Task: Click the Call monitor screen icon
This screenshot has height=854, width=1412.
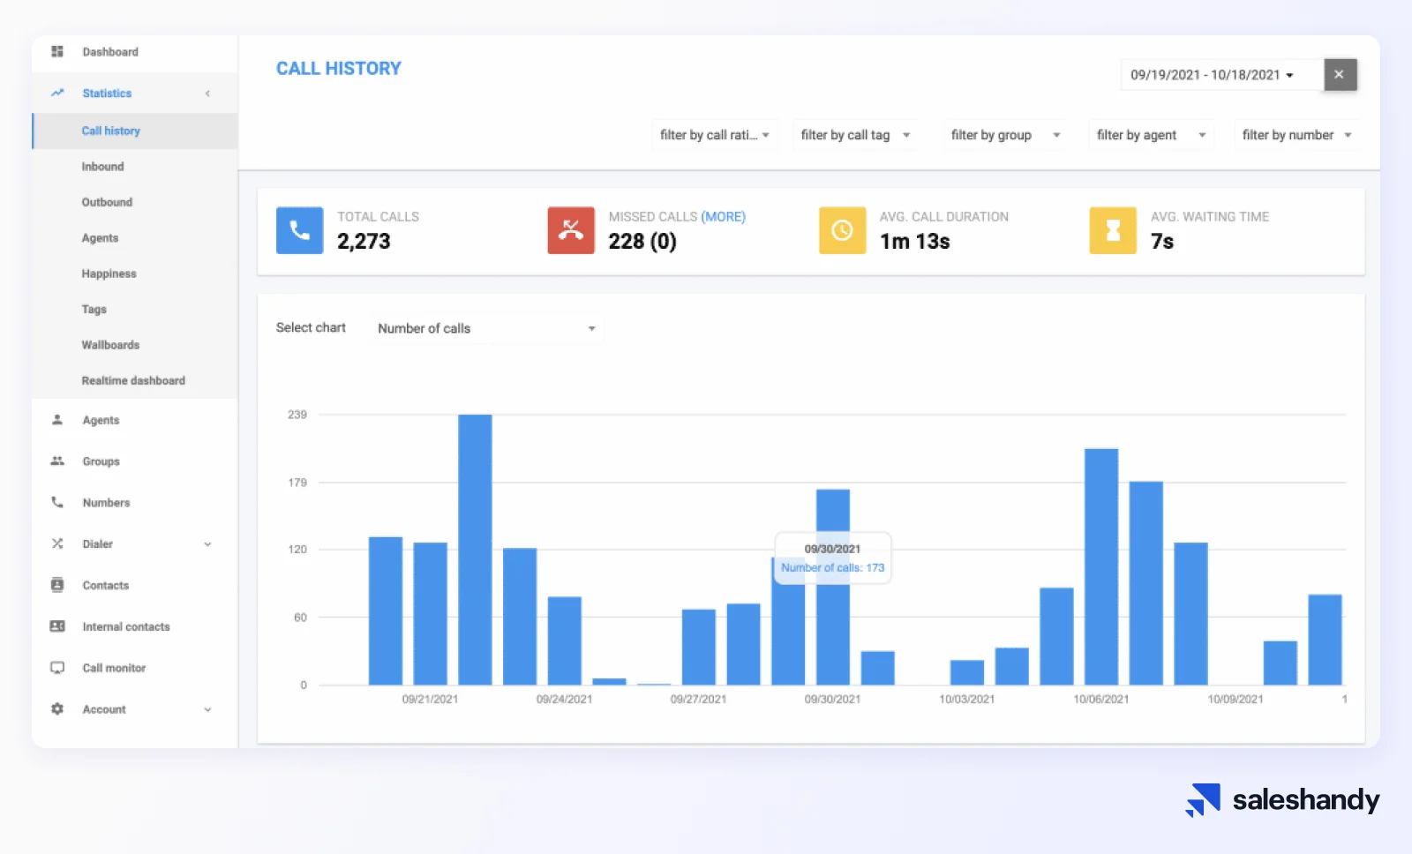Action: click(x=57, y=668)
